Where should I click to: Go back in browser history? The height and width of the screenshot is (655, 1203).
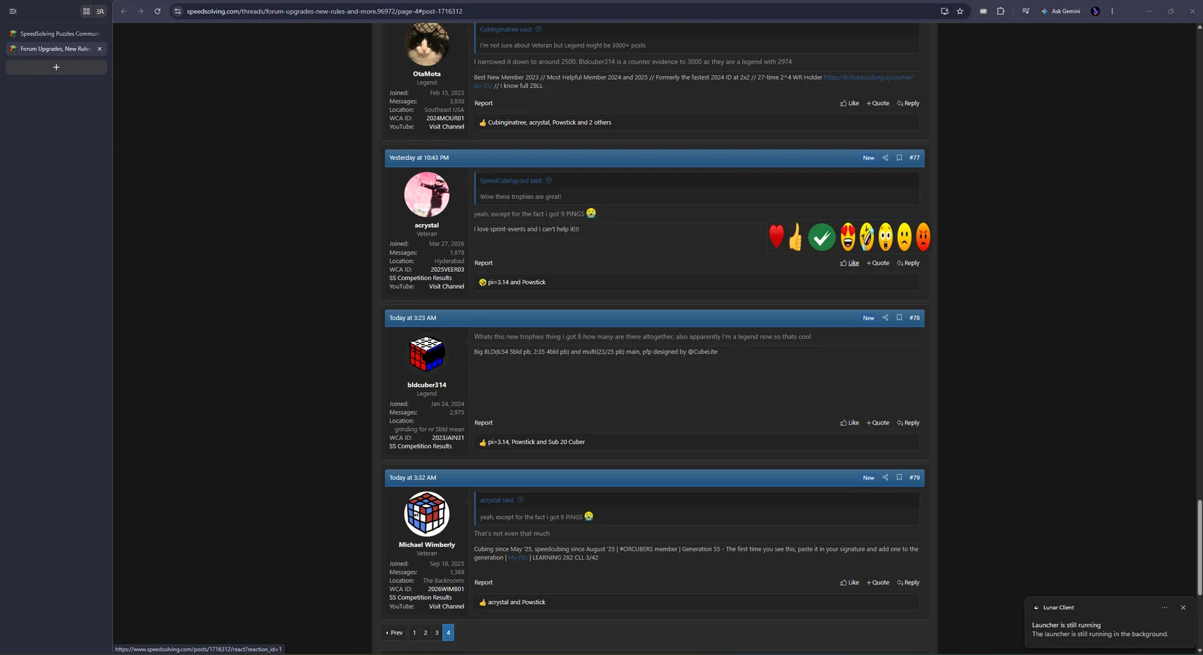coord(123,11)
